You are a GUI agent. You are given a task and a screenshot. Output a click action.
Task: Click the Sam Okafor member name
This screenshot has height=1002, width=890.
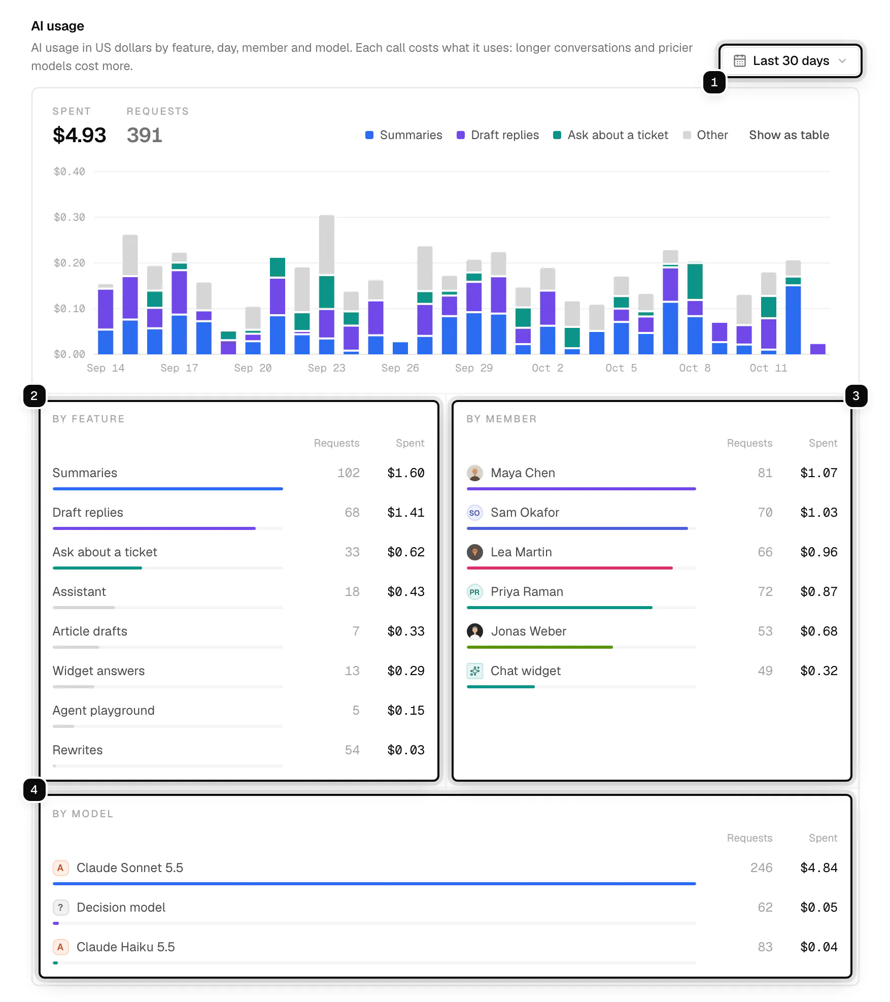525,513
